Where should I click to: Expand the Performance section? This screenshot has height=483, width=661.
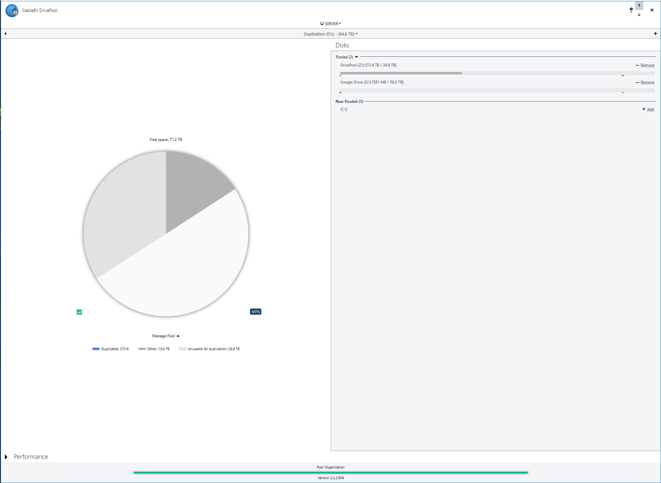pyautogui.click(x=6, y=457)
